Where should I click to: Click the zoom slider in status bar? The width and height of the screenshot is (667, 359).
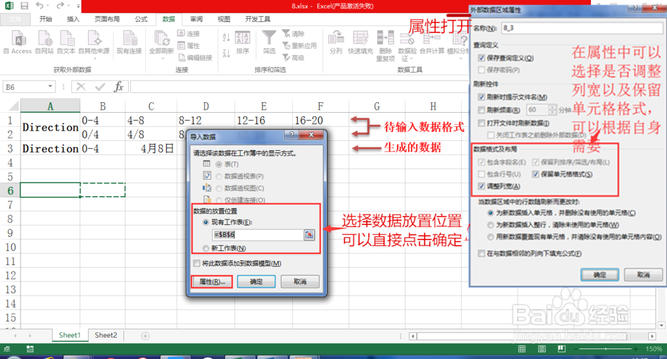coord(606,349)
